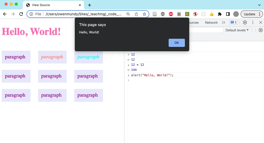Open console settings gear
The height and width of the screenshot is (143, 264).
click(261, 30)
